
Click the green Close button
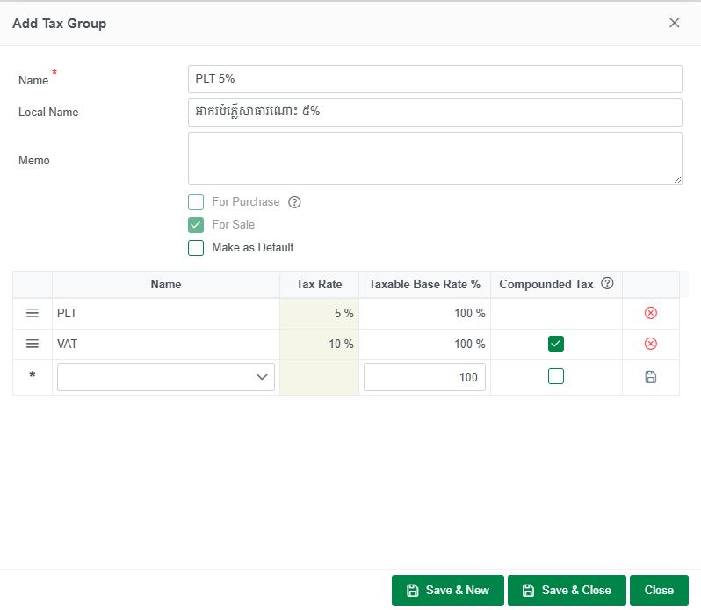point(659,591)
